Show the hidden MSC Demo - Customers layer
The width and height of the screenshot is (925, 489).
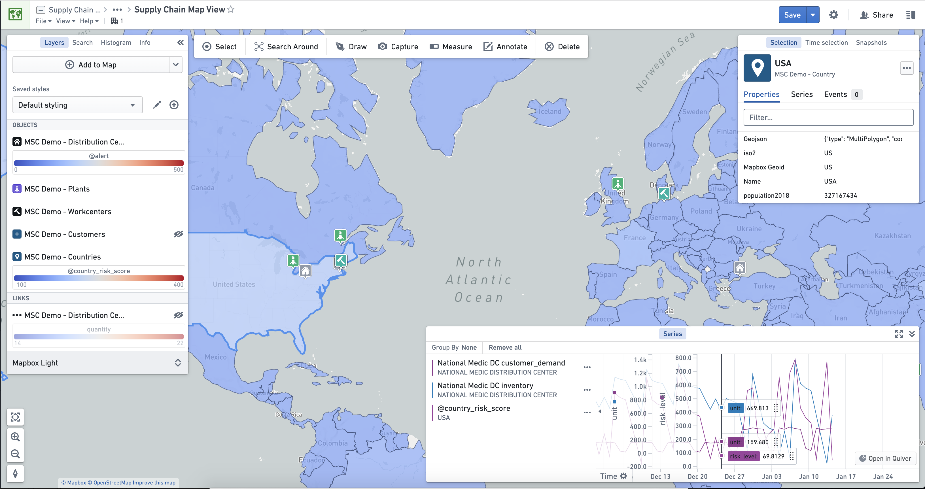tap(179, 234)
